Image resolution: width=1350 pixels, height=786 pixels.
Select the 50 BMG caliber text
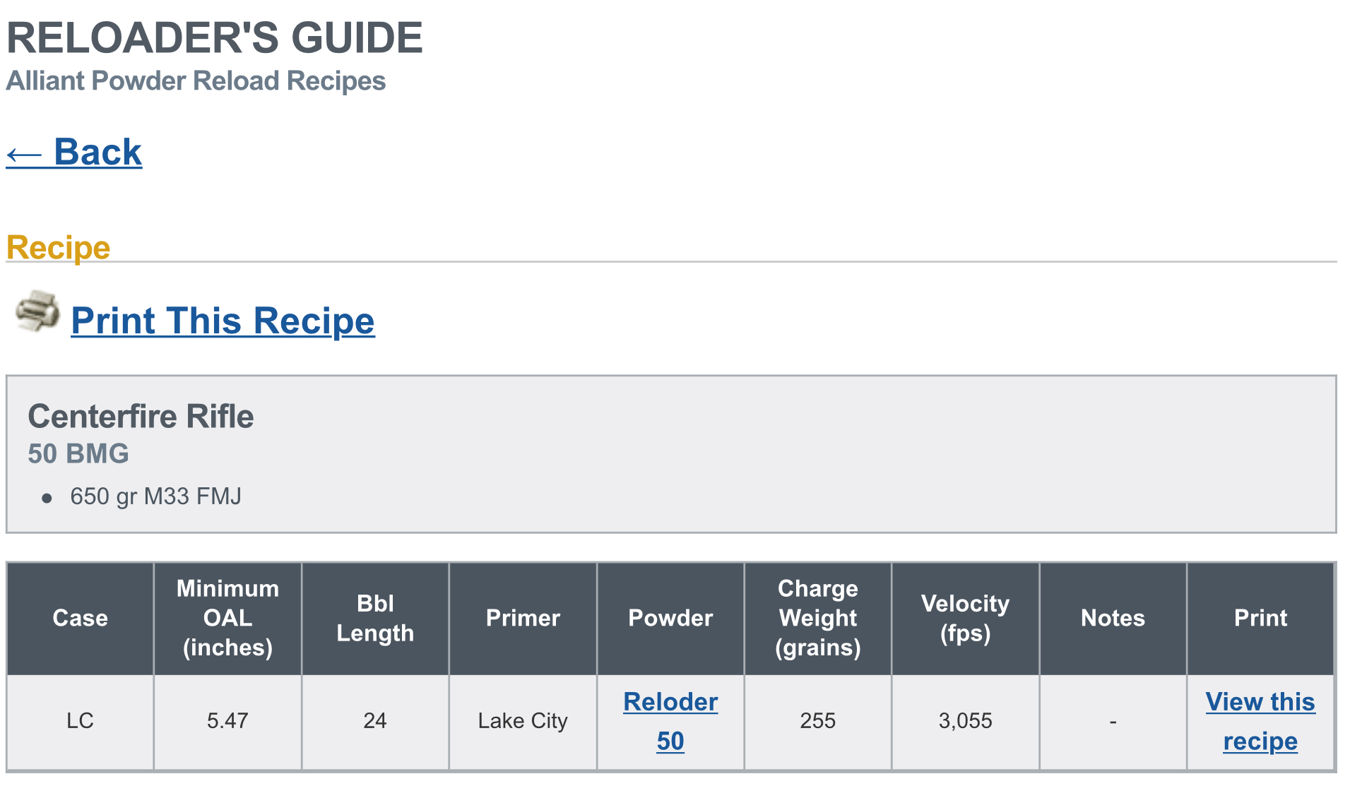point(78,454)
